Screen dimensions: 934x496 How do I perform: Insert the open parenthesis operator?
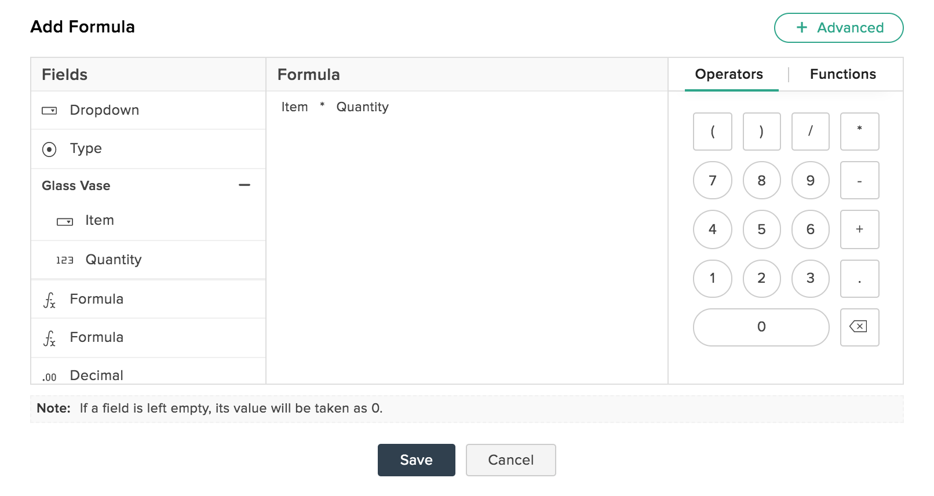click(x=712, y=132)
